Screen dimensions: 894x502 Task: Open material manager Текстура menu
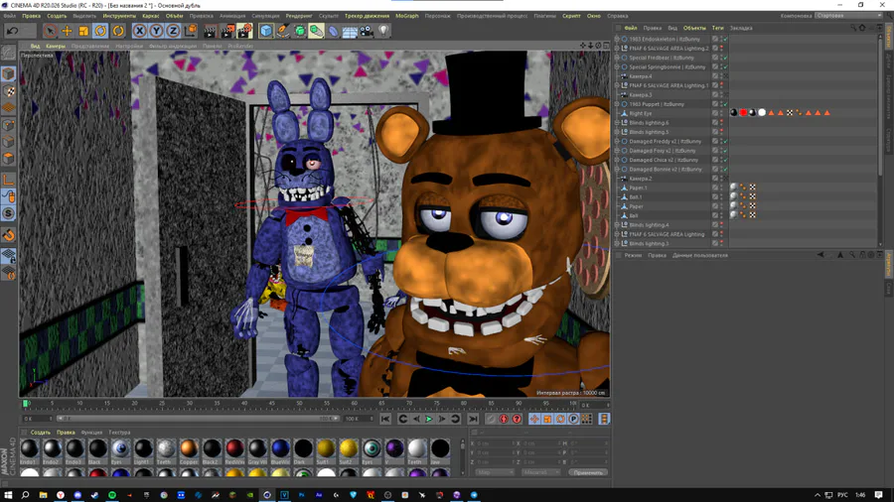pos(119,433)
